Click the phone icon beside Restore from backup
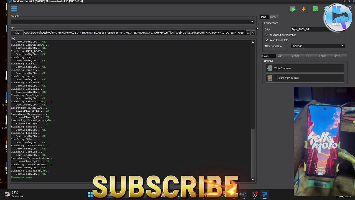 coord(269,78)
